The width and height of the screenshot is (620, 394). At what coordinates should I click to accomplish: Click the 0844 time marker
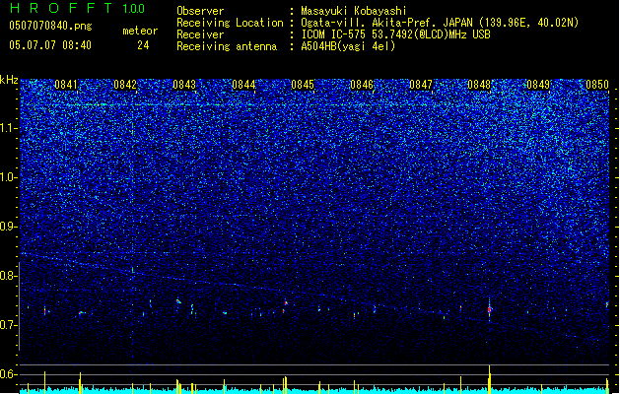(x=243, y=85)
